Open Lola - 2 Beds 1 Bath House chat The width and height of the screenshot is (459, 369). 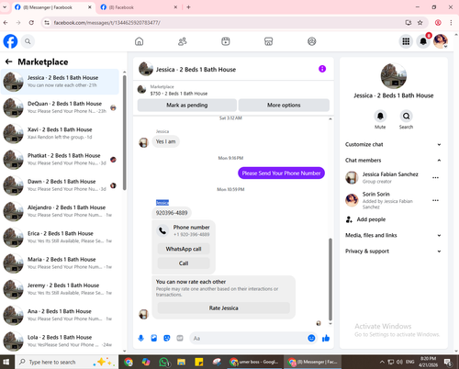(x=60, y=341)
